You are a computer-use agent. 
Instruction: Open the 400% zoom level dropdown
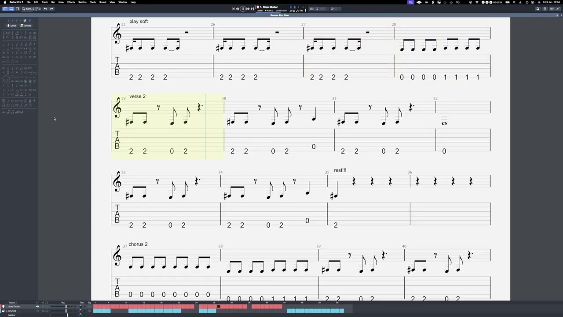point(28,9)
